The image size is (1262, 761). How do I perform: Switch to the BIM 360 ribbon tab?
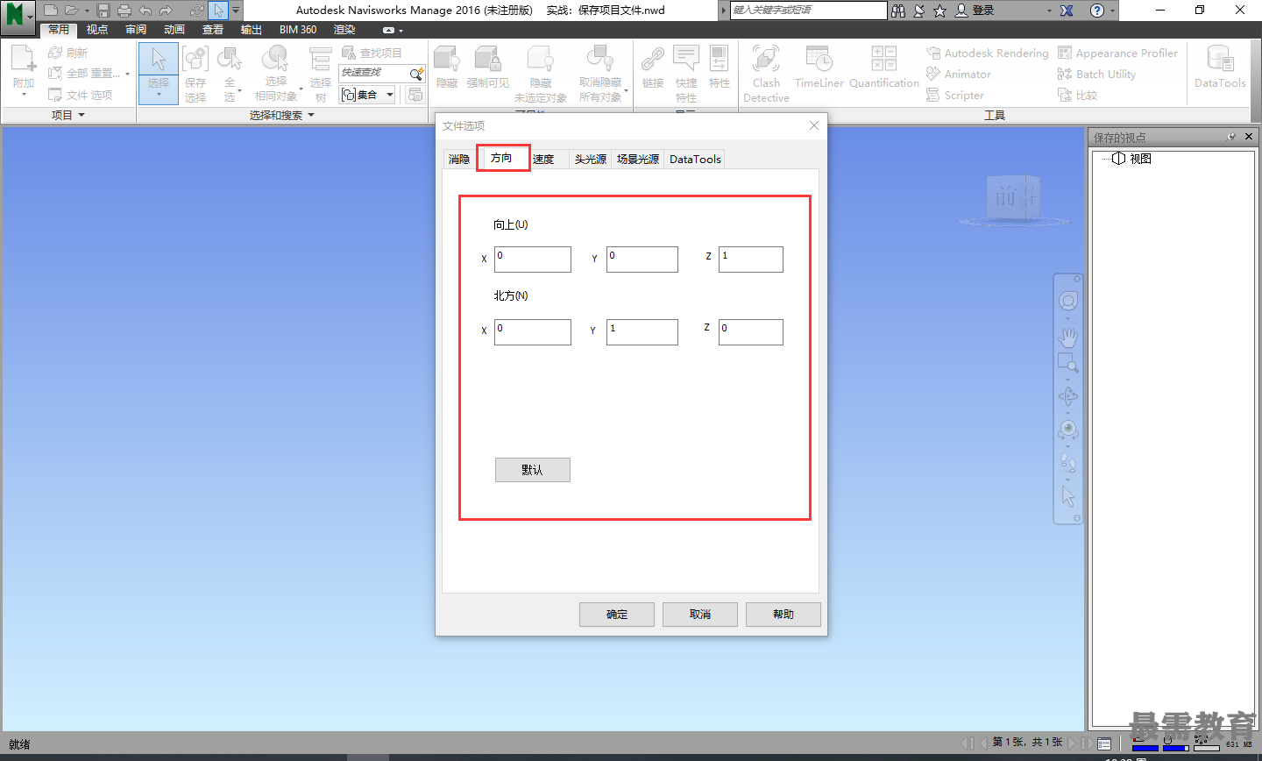tap(298, 30)
